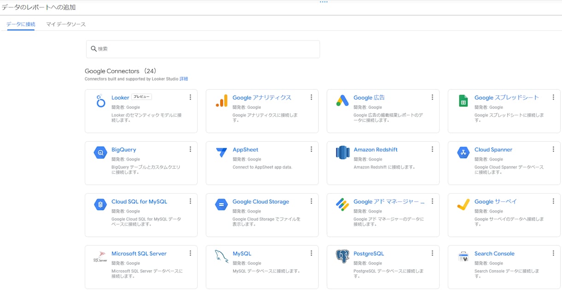Click the Google サーベイ checkmark icon
Image resolution: width=562 pixels, height=290 pixels.
click(x=463, y=205)
